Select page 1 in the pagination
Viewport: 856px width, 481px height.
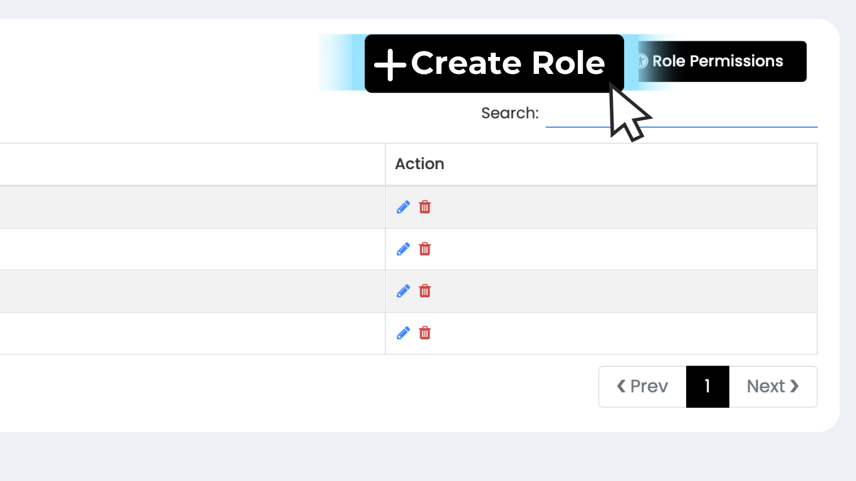707,386
